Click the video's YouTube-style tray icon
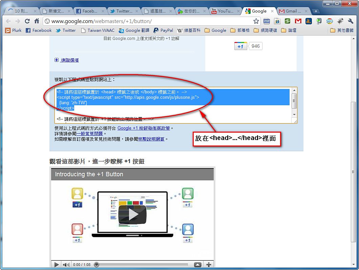Image resolution: width=359 pixels, height=270 pixels. 197,265
